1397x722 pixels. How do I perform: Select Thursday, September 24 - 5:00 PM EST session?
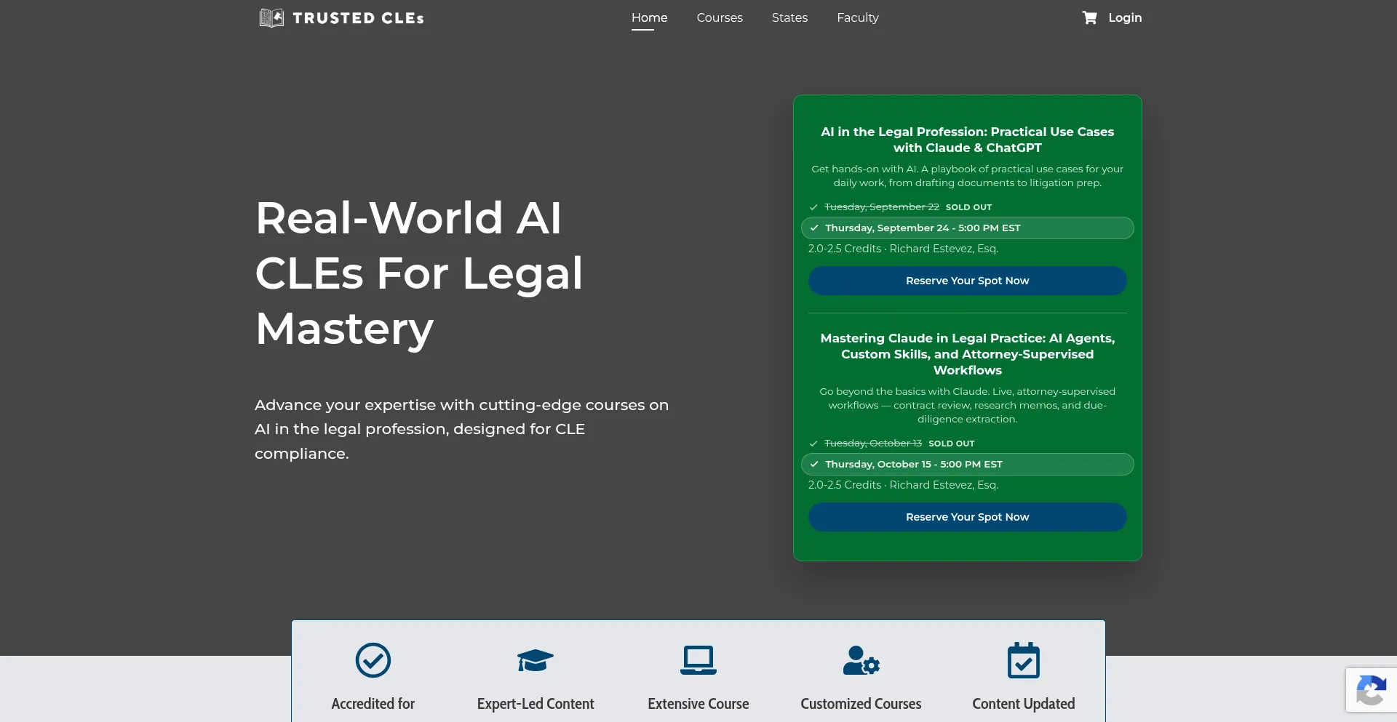(968, 228)
